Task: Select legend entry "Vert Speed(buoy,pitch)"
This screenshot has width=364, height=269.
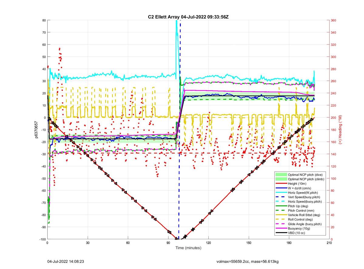Action: tap(304, 197)
